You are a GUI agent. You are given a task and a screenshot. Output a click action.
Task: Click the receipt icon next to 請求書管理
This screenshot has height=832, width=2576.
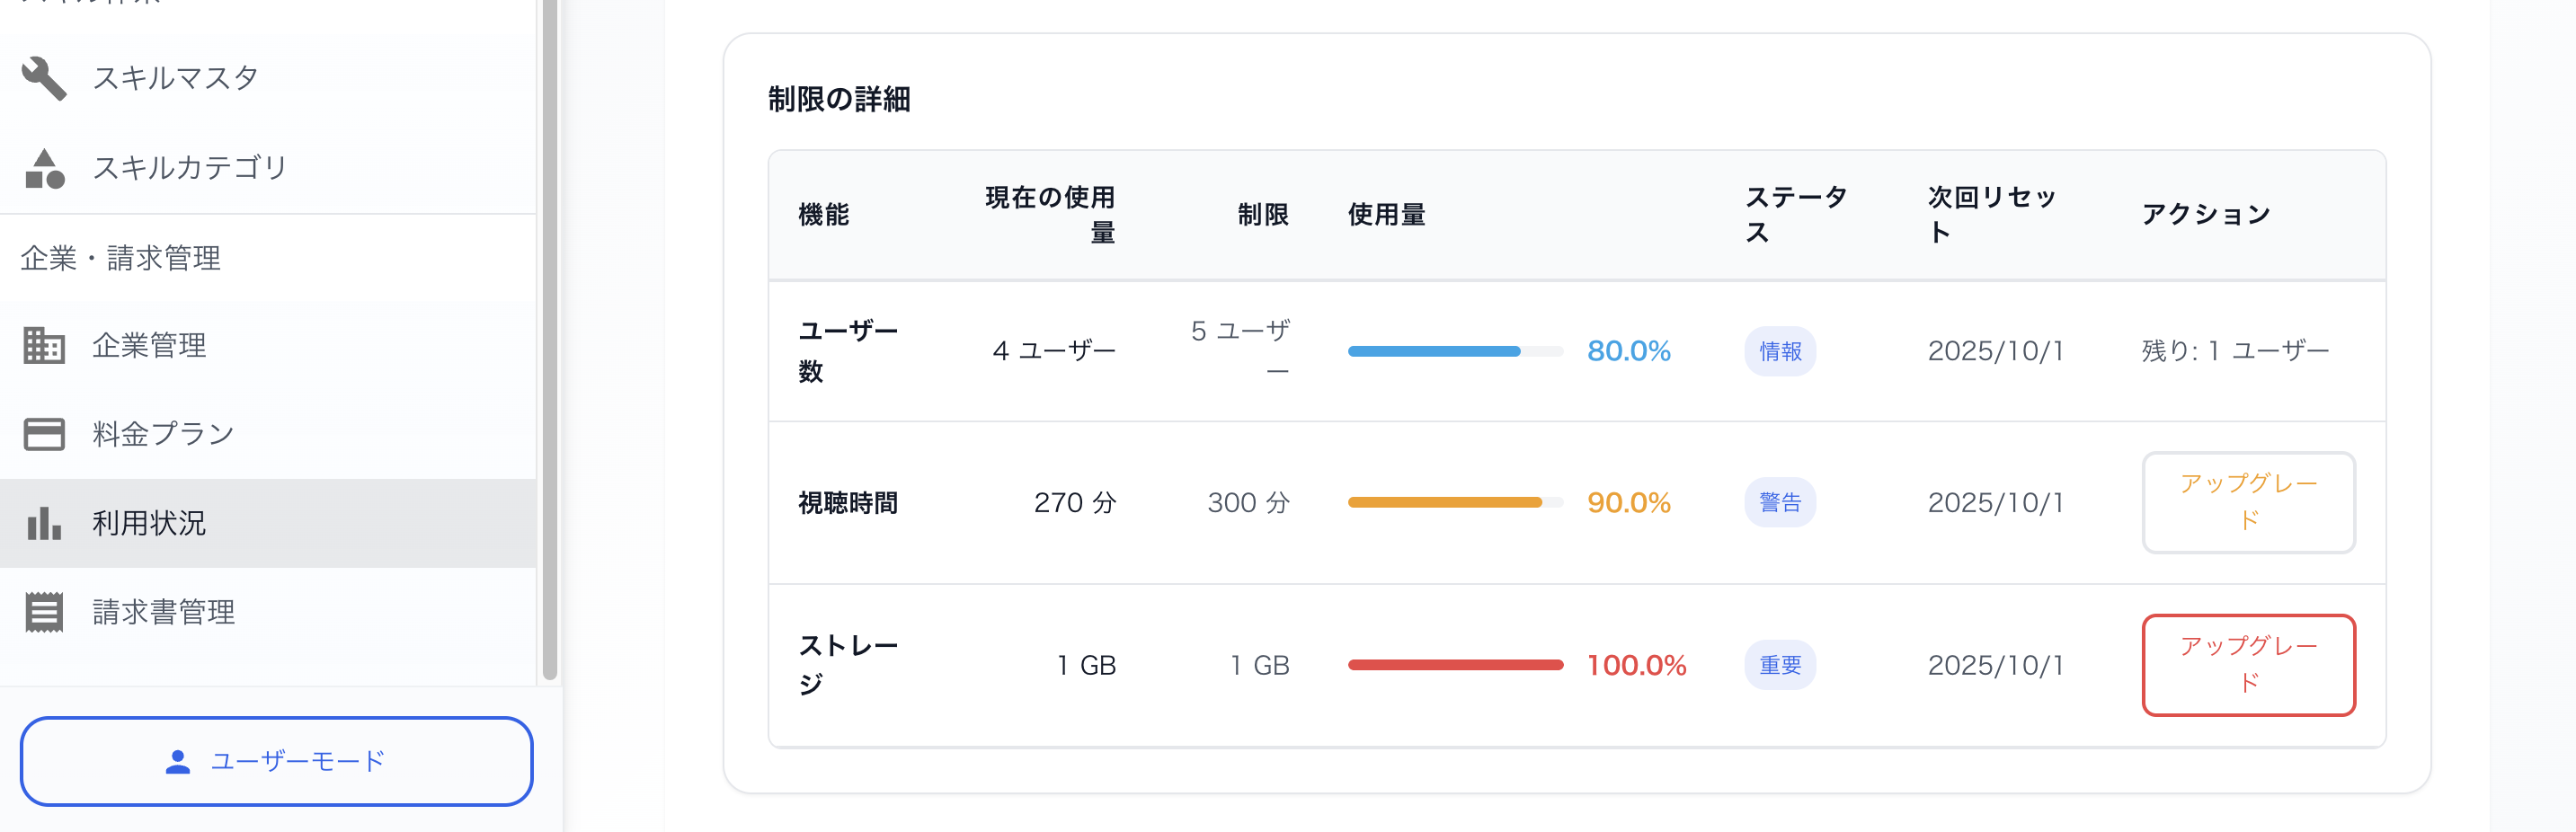coord(42,612)
